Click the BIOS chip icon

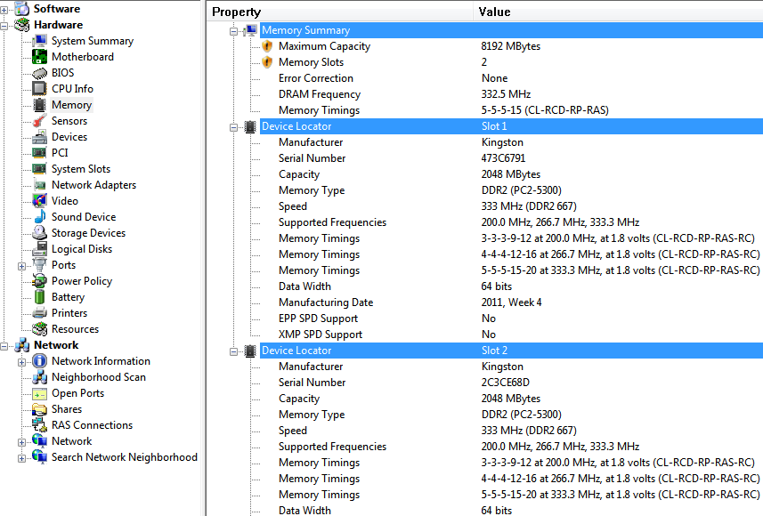point(39,73)
